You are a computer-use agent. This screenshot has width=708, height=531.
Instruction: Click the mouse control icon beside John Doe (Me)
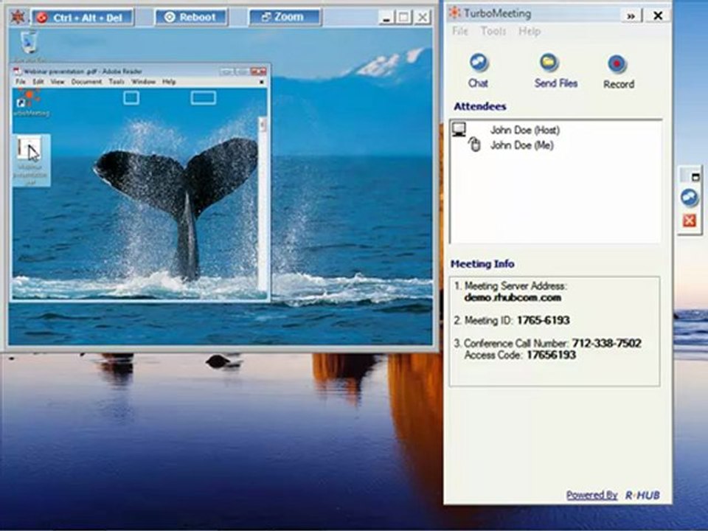[x=474, y=144]
